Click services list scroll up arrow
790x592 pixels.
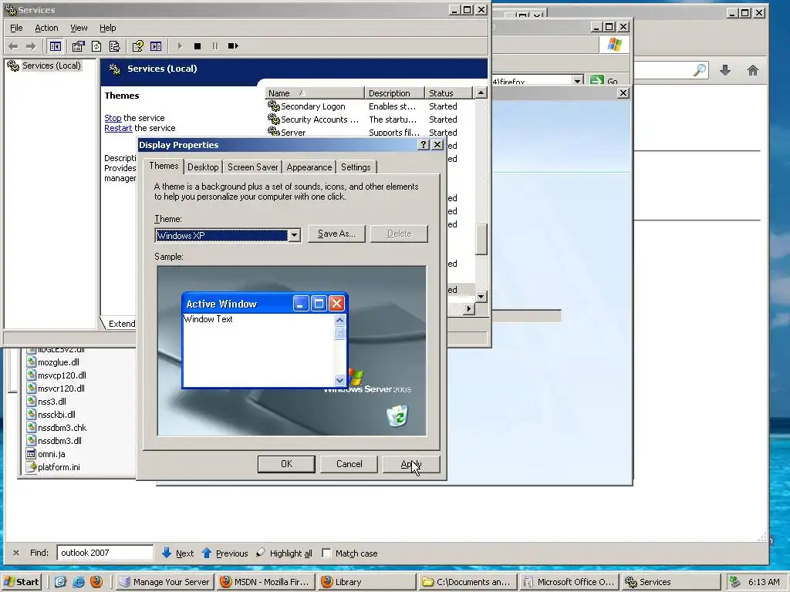481,93
